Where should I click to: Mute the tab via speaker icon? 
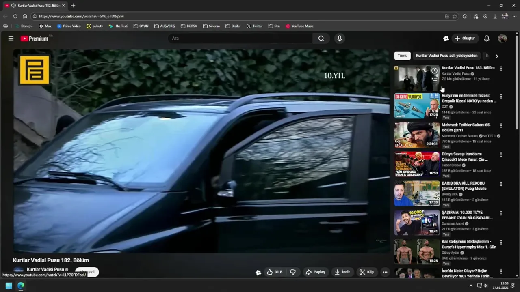pos(13,6)
